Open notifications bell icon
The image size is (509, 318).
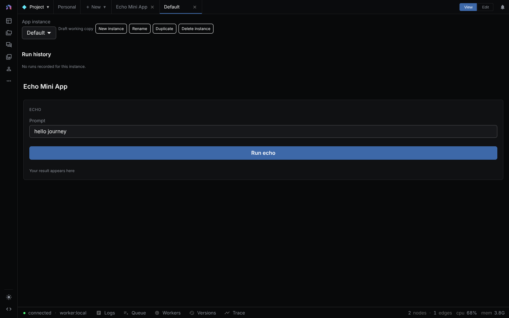pos(502,7)
